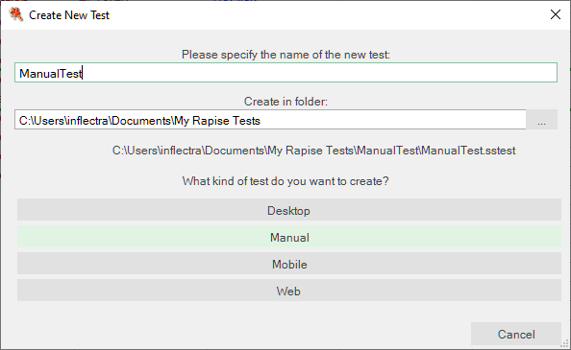The width and height of the screenshot is (571, 350).
Task: Focus the new test name input field
Action: point(285,73)
